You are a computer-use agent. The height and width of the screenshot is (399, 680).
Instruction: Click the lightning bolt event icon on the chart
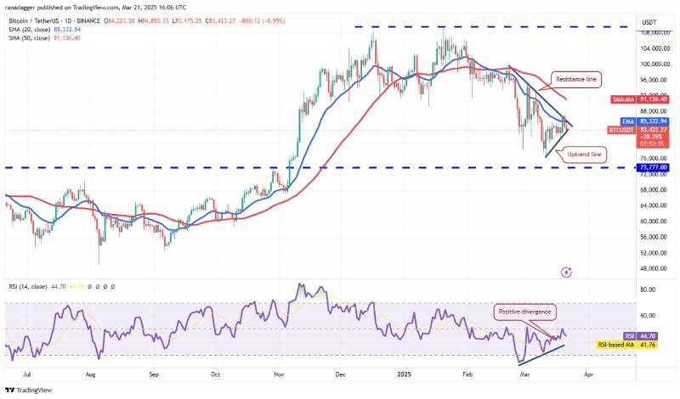[566, 272]
